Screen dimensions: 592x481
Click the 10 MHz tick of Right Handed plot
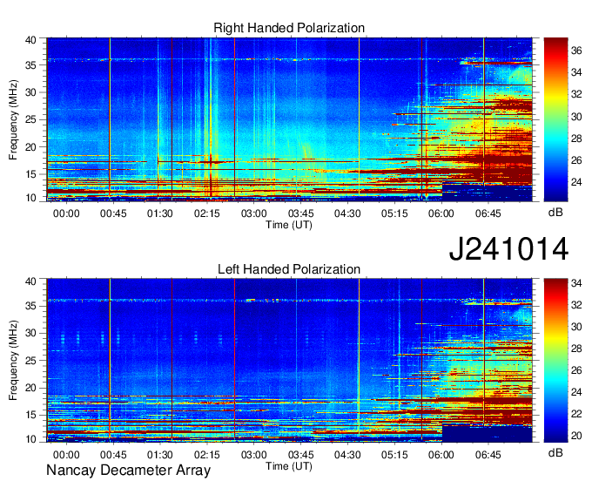[x=30, y=198]
